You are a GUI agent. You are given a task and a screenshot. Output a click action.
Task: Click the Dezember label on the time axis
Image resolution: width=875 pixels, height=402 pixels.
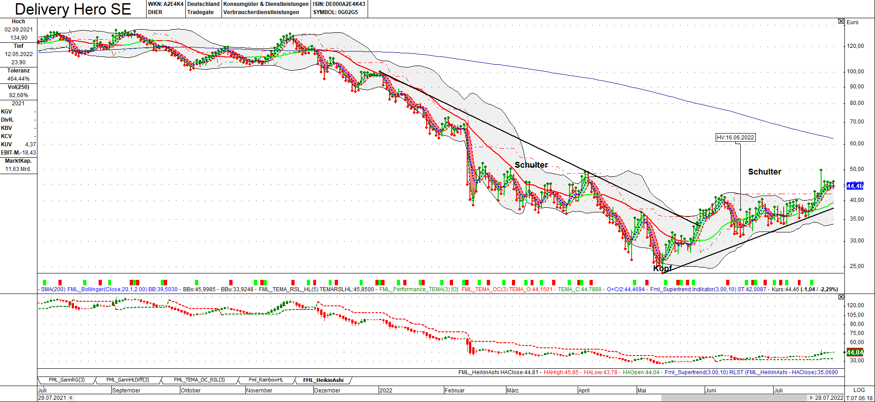click(327, 391)
